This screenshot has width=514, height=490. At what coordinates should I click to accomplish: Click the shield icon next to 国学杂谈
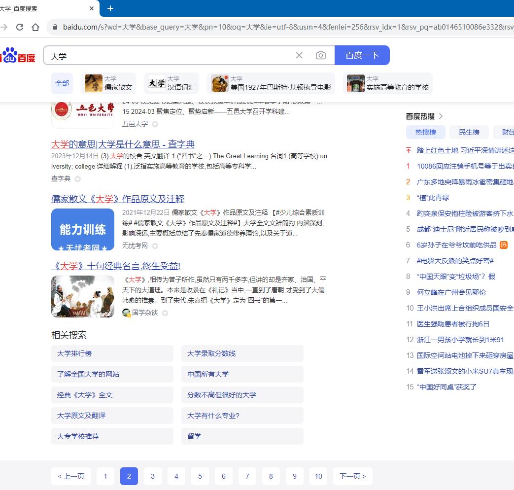click(165, 313)
